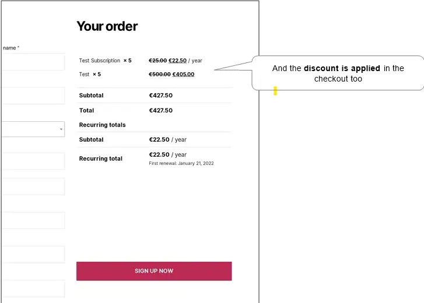This screenshot has height=303, width=424.
Task: Select the Test Subscription product row
Action: 155,61
